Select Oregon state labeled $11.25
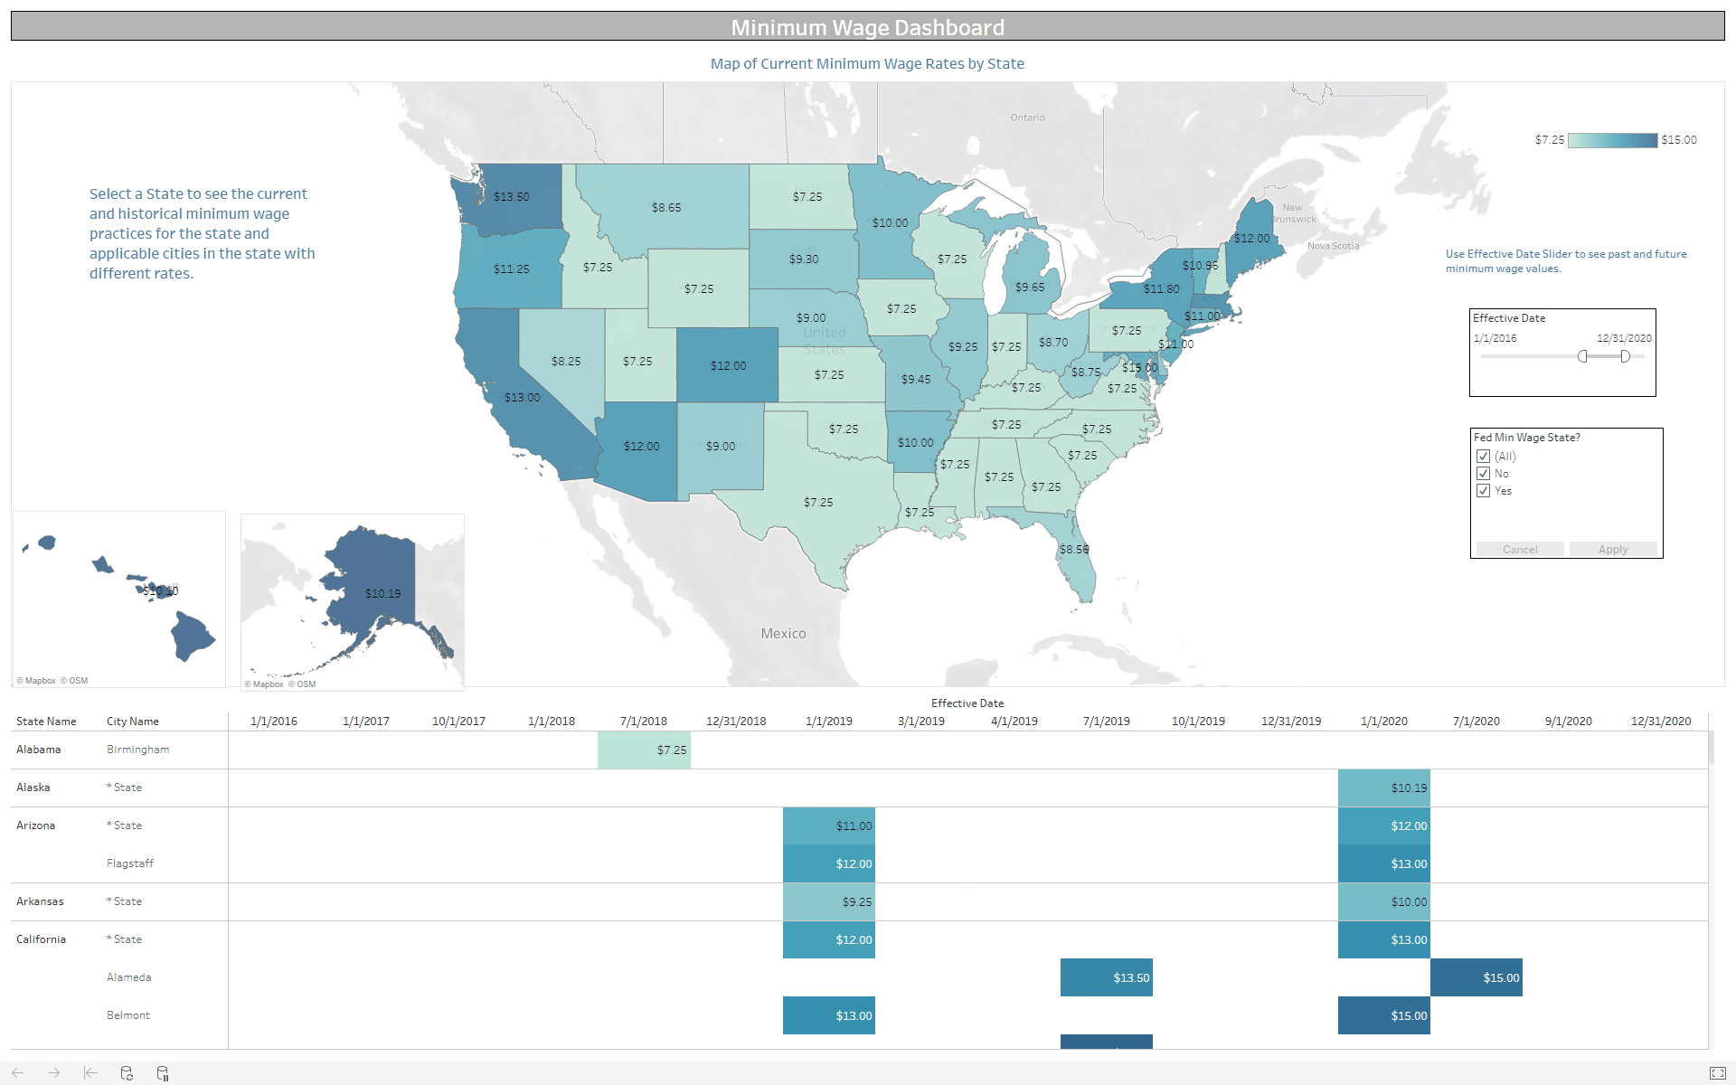 click(512, 269)
